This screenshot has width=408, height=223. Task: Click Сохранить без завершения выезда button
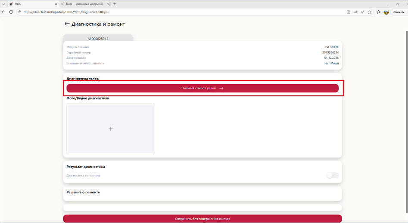(202, 219)
